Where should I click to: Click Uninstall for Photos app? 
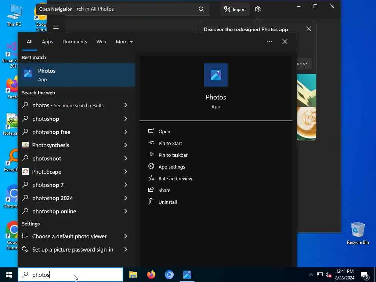coord(167,202)
